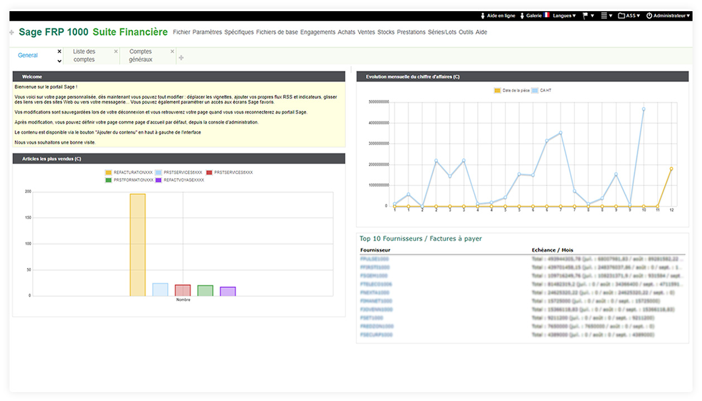Open the Administrateur user menu

click(668, 16)
